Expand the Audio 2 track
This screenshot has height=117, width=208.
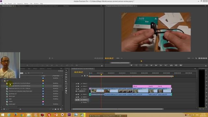point(82,97)
